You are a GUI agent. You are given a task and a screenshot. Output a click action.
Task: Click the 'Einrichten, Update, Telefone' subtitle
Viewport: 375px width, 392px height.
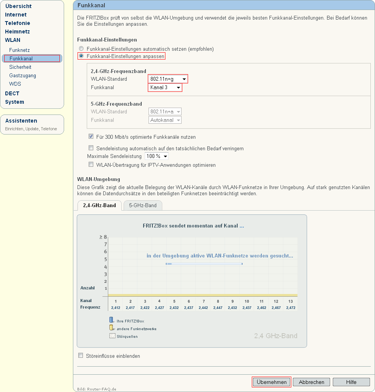(x=31, y=129)
